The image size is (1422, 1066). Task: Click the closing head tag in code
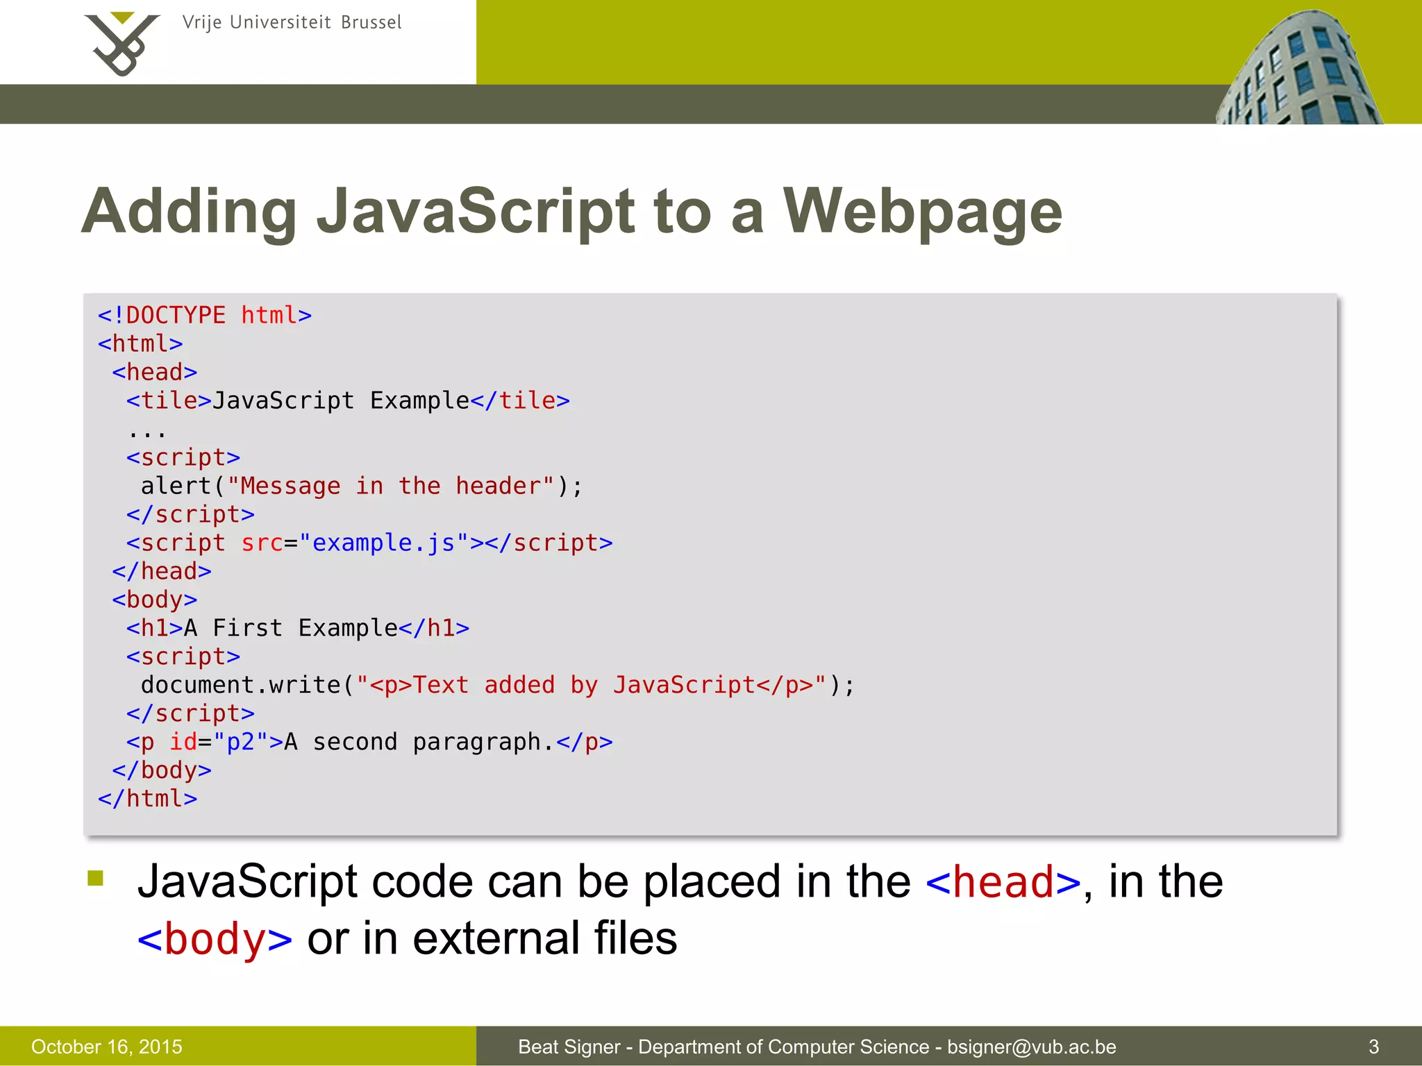(x=162, y=571)
